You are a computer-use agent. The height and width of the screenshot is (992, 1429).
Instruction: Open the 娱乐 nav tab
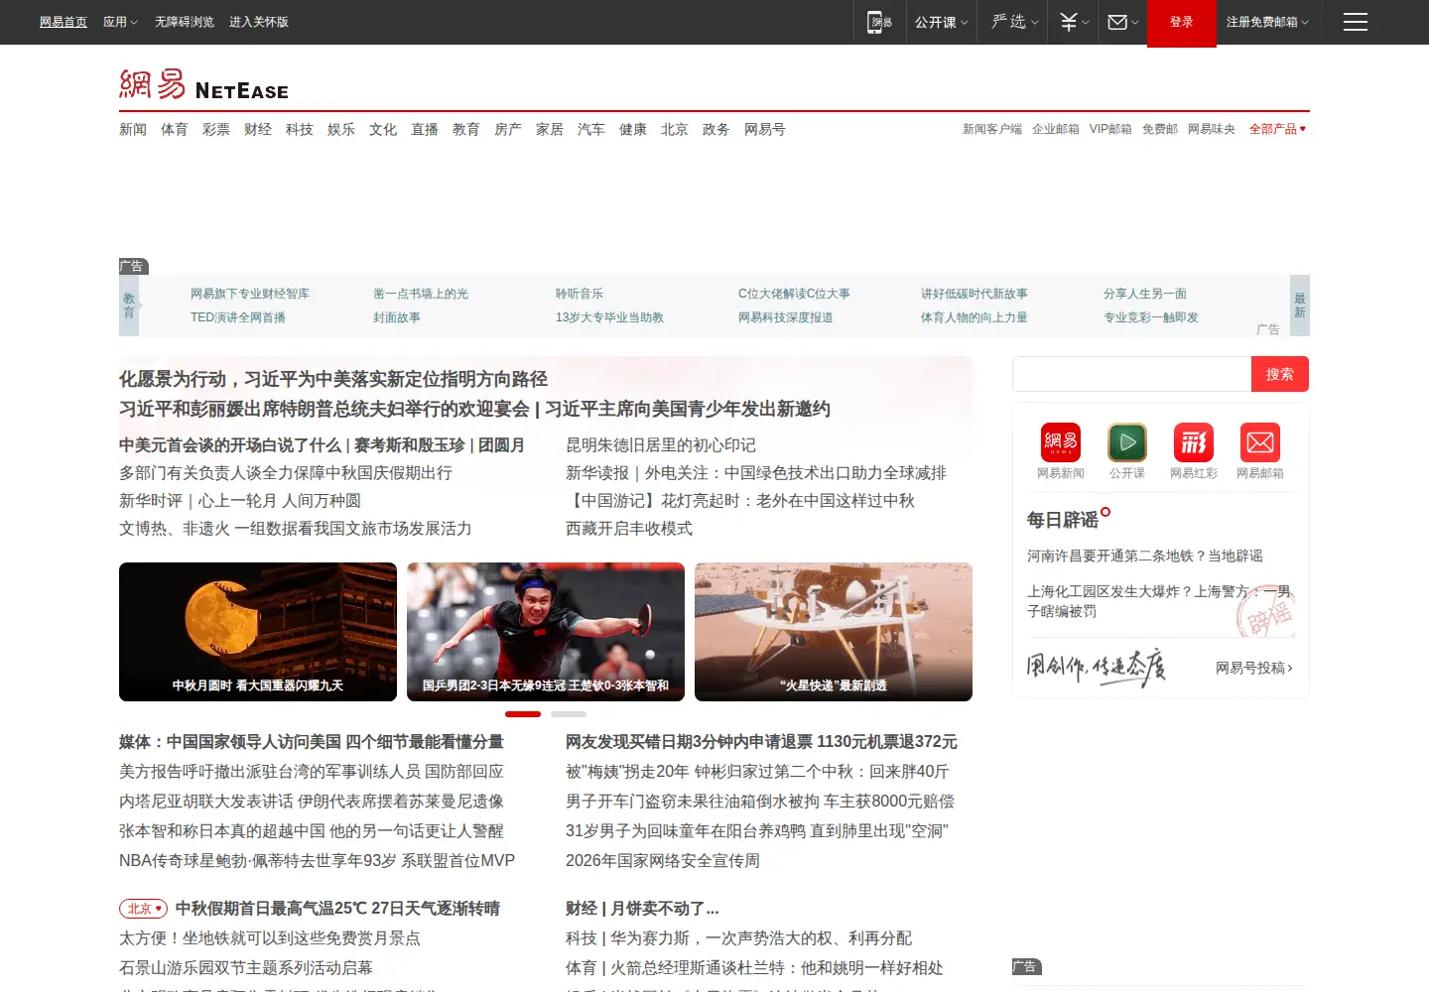pos(341,129)
